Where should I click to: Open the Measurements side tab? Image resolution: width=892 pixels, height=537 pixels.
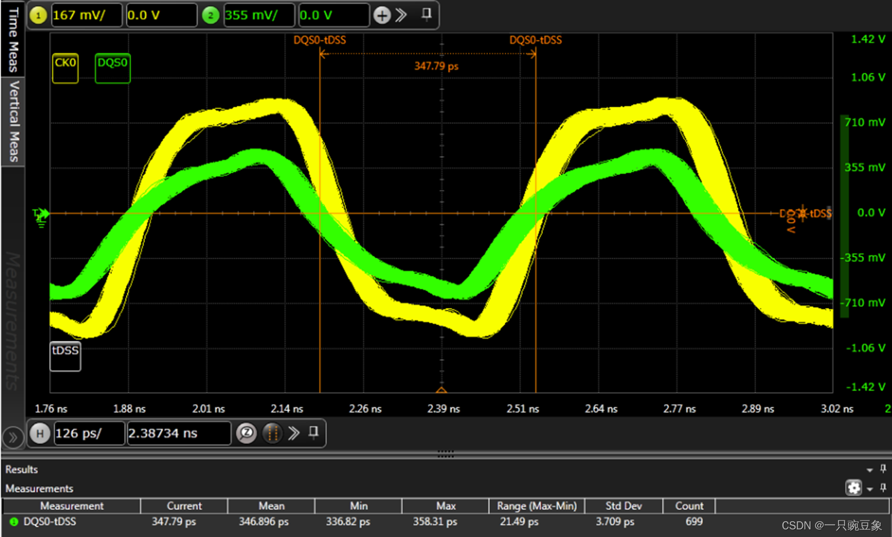click(13, 321)
